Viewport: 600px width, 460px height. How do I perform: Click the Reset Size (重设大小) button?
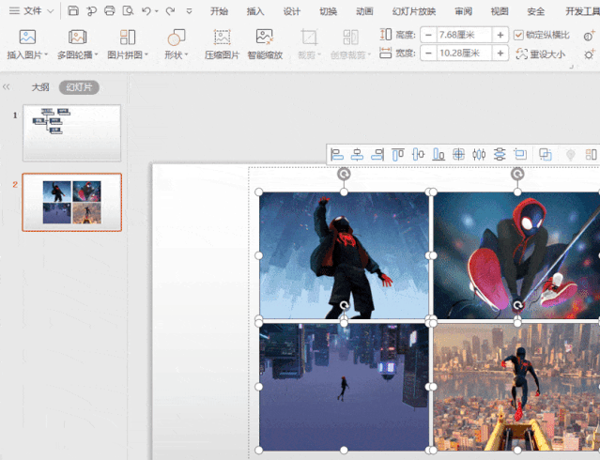tap(542, 54)
